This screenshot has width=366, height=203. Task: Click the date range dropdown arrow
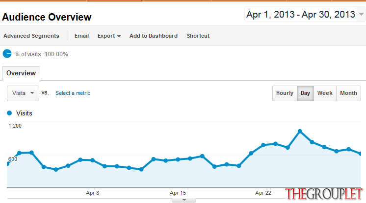pos(361,14)
